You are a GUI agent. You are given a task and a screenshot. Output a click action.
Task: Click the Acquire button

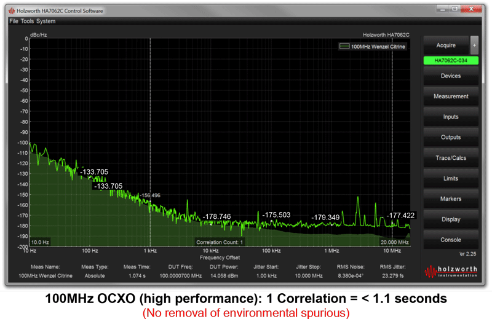click(446, 45)
